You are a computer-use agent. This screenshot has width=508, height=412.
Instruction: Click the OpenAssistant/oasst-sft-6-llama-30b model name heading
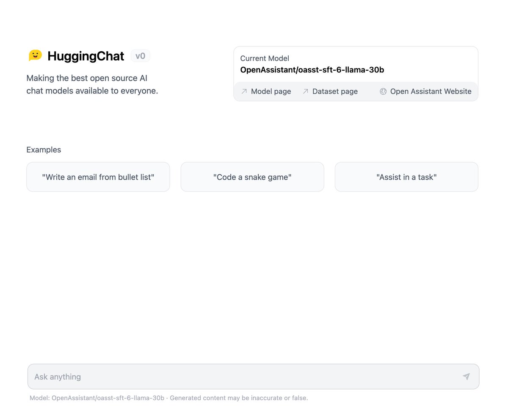(x=312, y=70)
